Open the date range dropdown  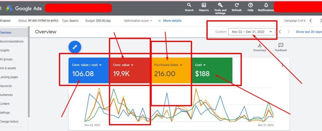pyautogui.click(x=251, y=32)
